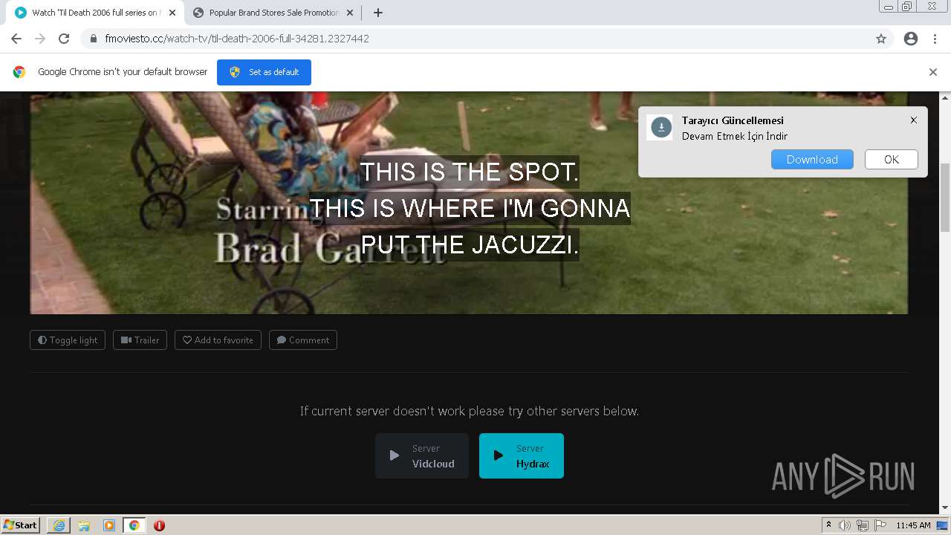This screenshot has width=951, height=535.
Task: Open the file explorer taskbar icon
Action: click(84, 525)
